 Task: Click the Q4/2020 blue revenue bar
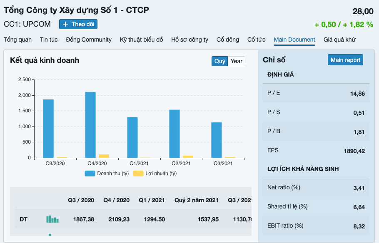90,125
